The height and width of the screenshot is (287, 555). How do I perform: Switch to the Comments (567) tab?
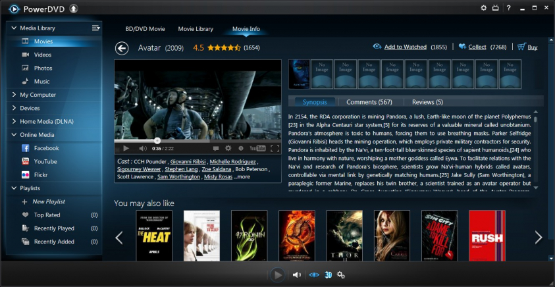coord(369,102)
